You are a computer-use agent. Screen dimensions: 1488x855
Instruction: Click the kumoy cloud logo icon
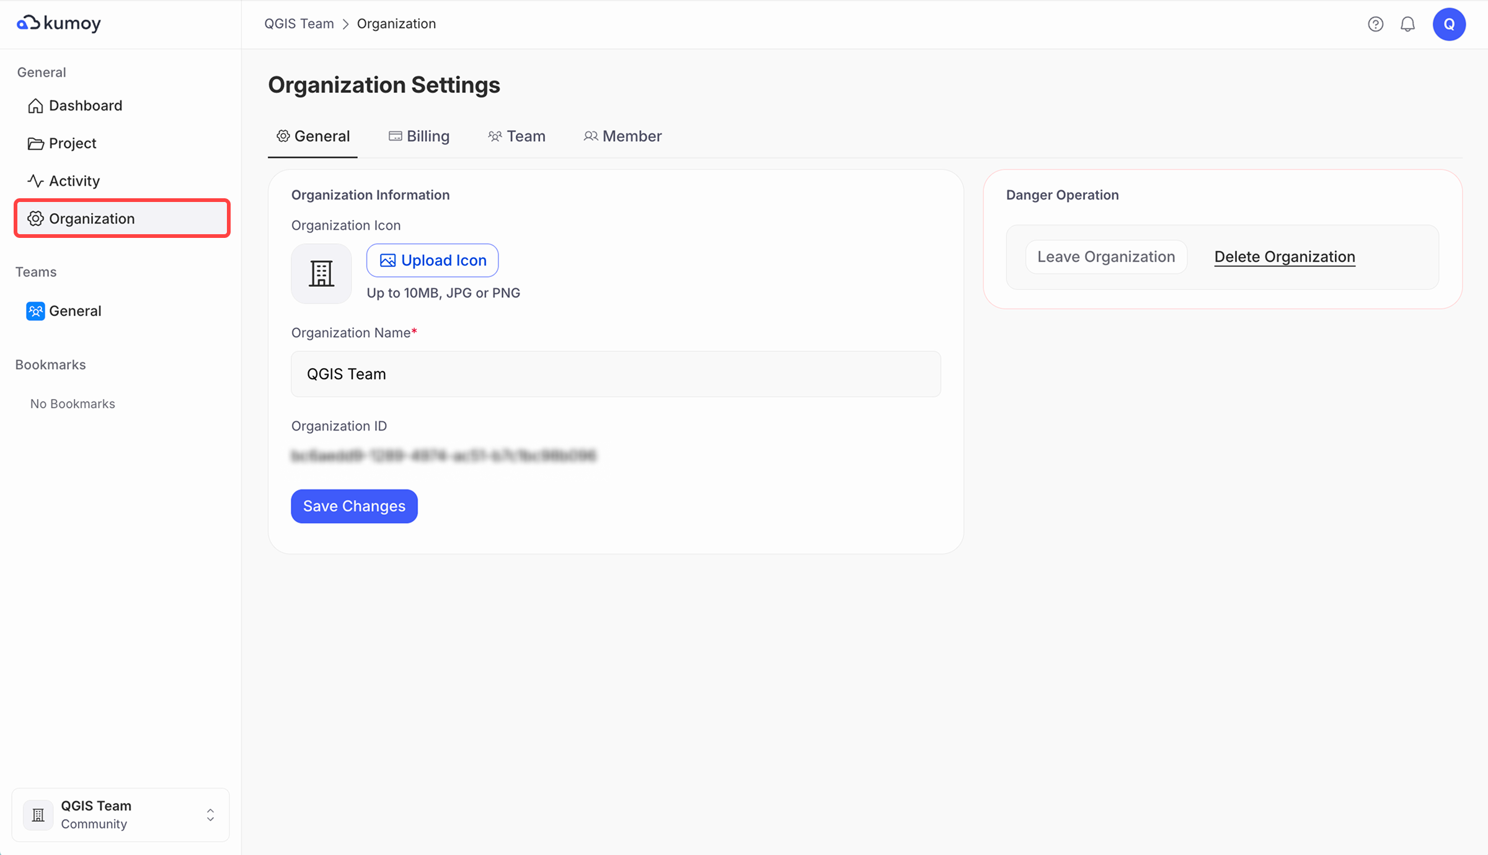(29, 23)
